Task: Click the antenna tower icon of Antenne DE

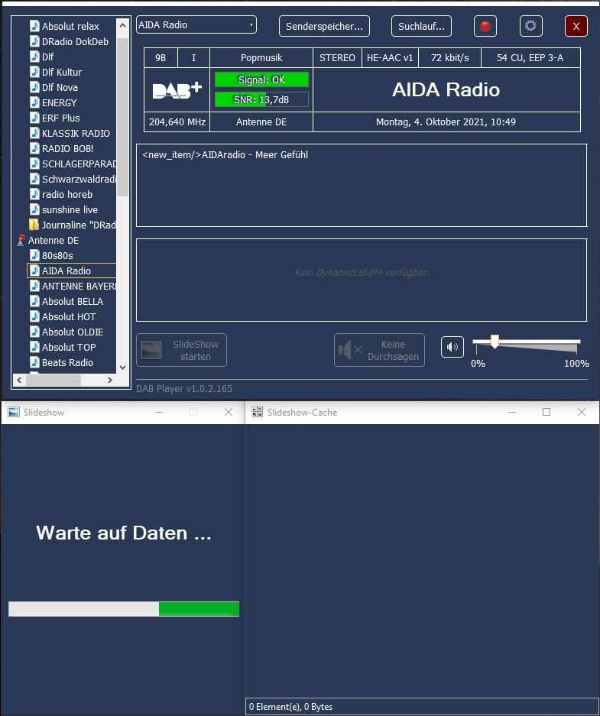Action: coord(21,240)
